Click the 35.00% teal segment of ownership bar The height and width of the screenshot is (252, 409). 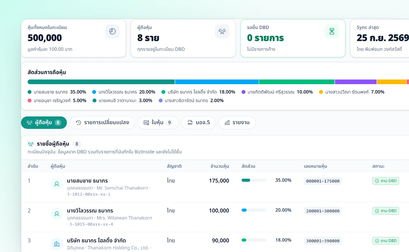pyautogui.click(x=101, y=82)
